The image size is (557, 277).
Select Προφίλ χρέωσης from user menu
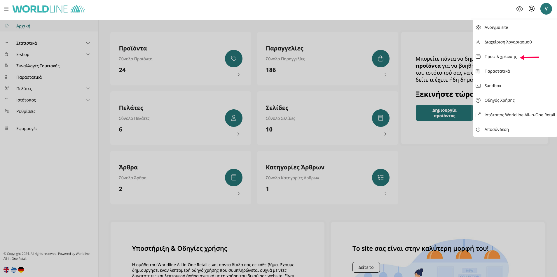tap(500, 57)
